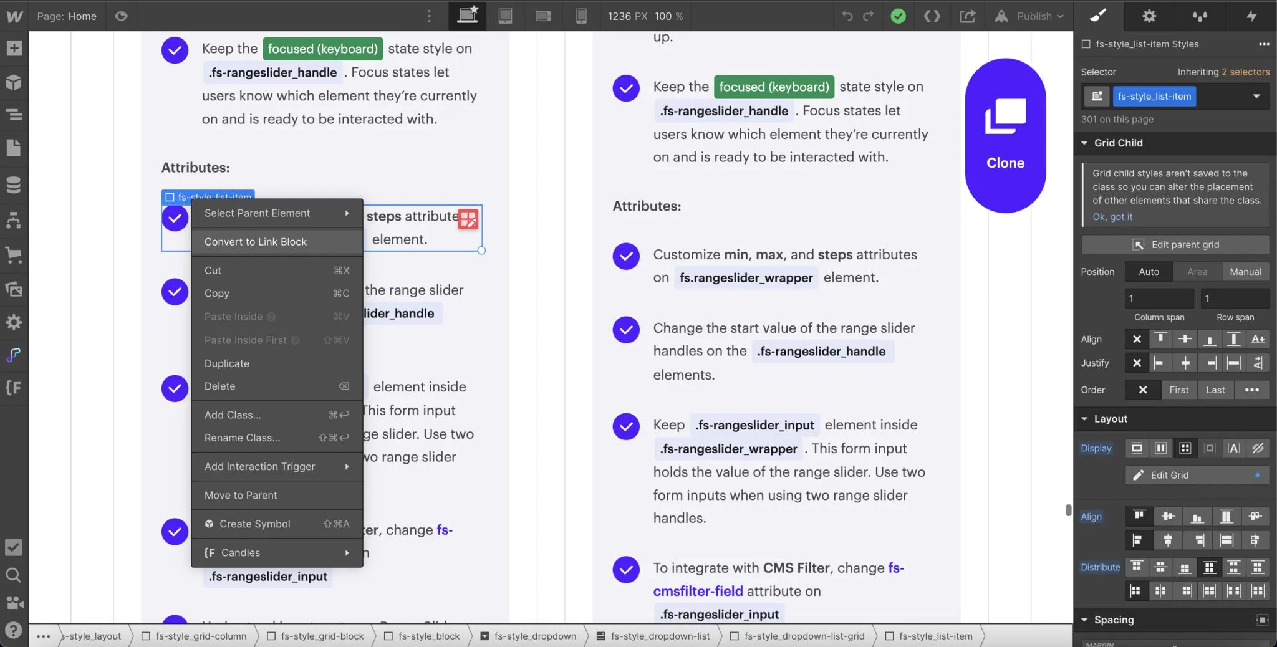Open the Navigator panel
1277x647 pixels.
coord(14,115)
